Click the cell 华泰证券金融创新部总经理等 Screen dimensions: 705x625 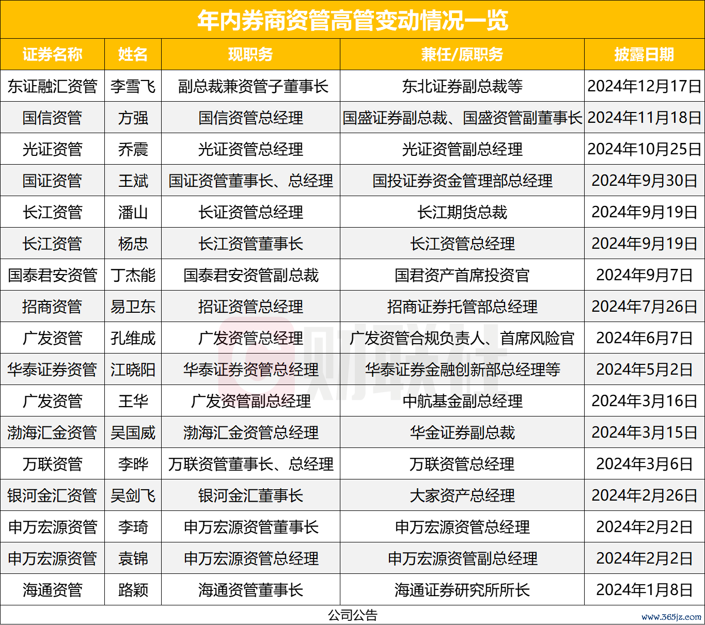coord(462,370)
